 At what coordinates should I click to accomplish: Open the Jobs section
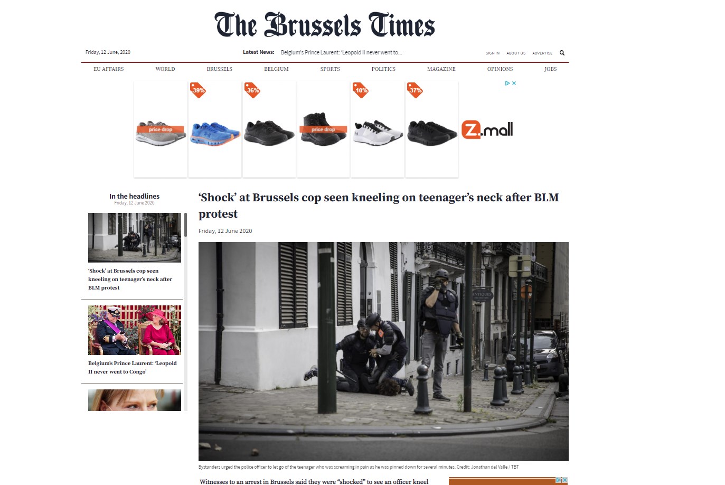[551, 69]
